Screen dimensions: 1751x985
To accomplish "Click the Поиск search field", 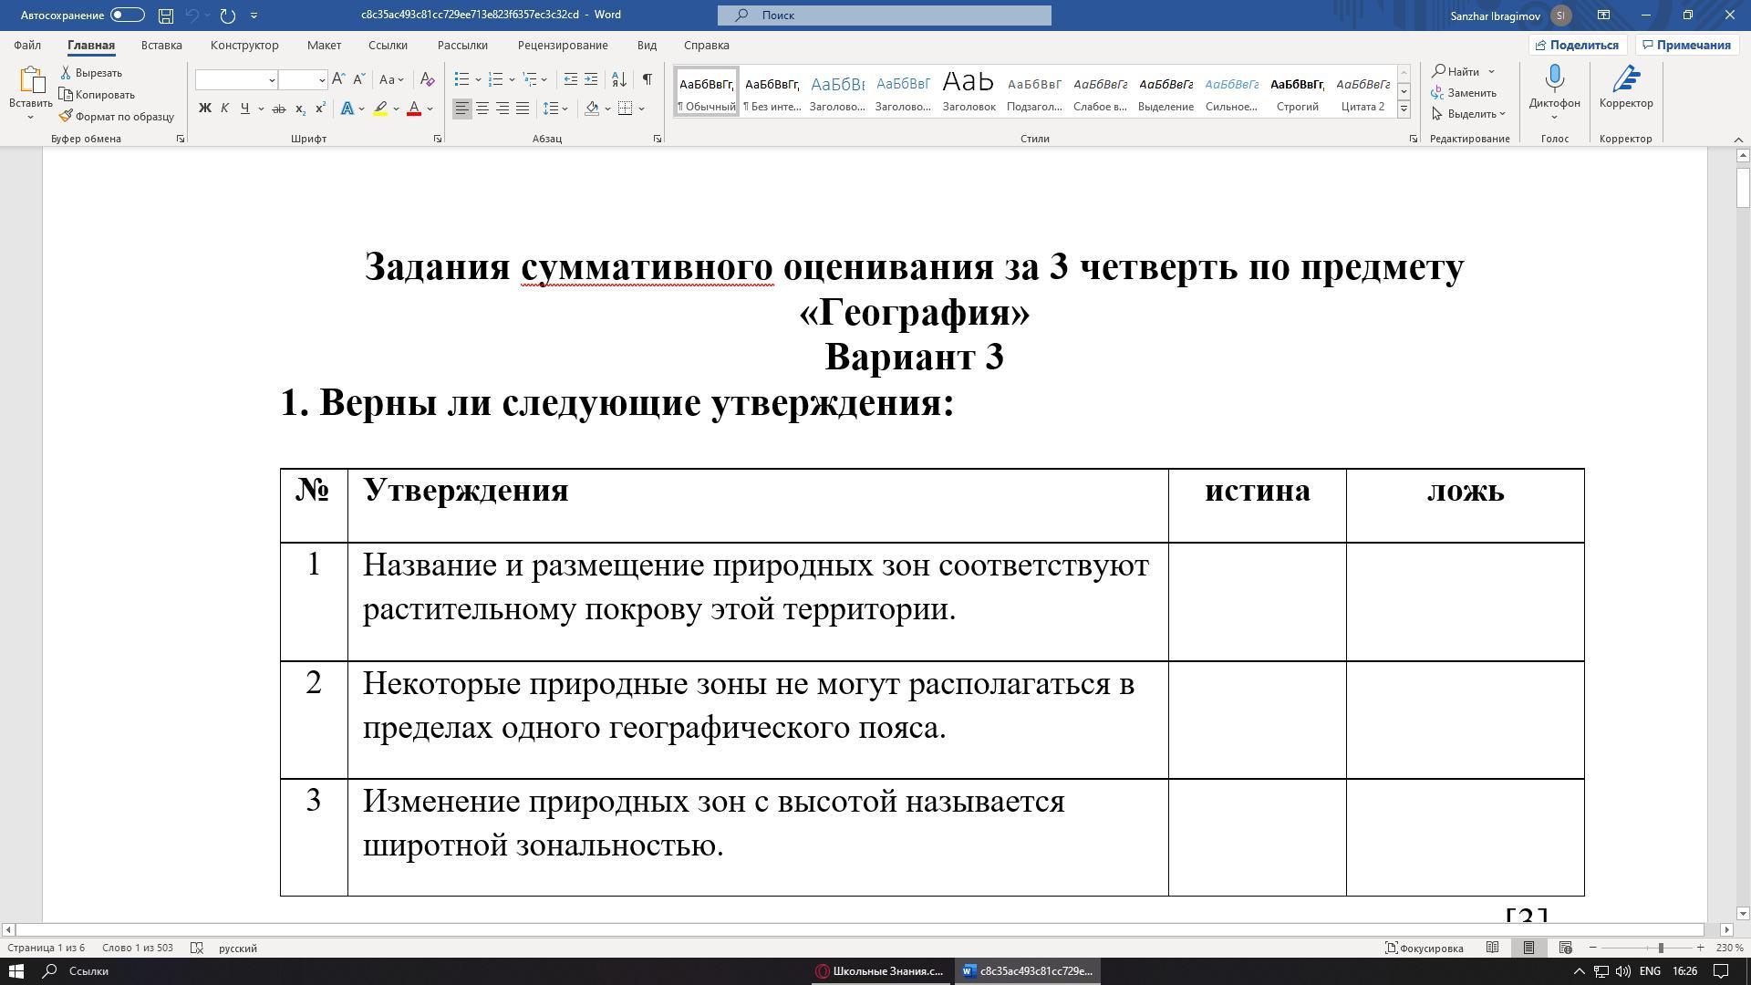I will coord(884,16).
